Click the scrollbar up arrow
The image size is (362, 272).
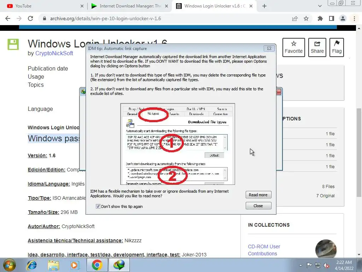359,28
